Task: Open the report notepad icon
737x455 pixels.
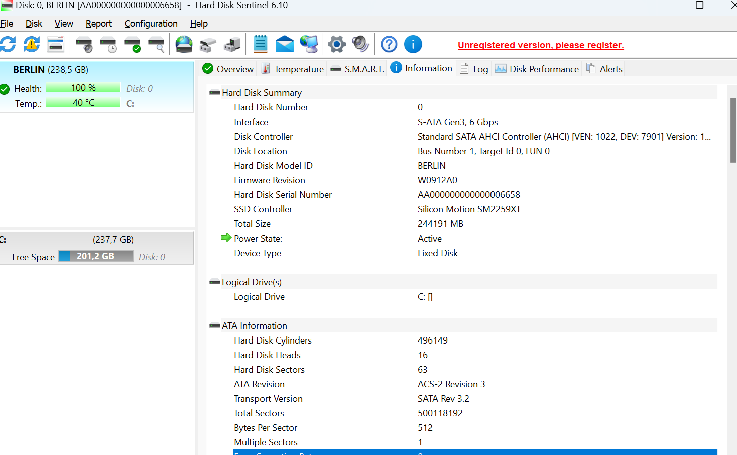Action: tap(260, 44)
